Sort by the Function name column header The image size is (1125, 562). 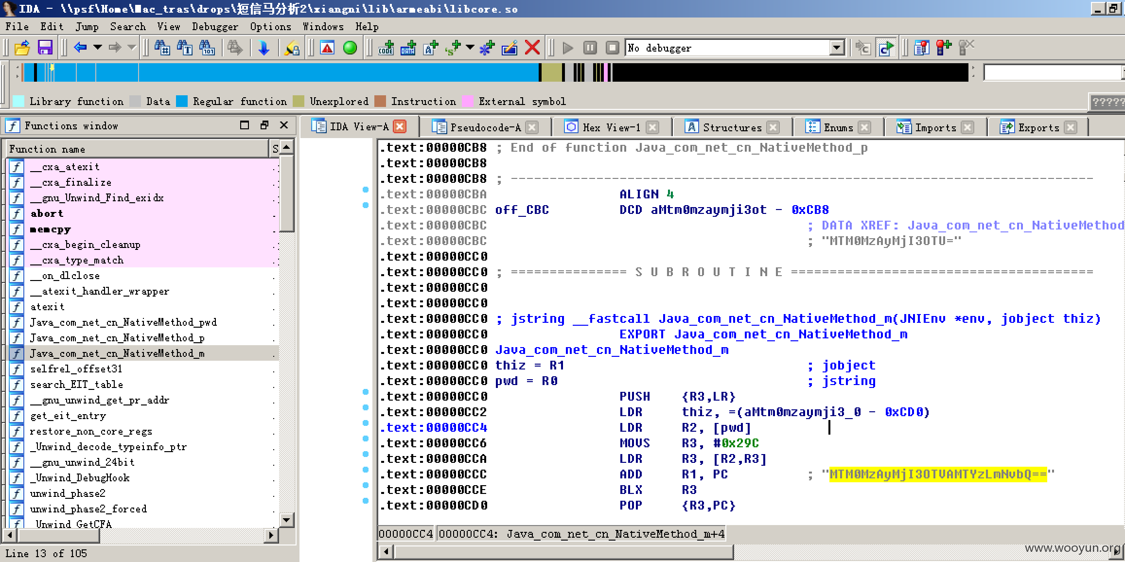tap(137, 149)
